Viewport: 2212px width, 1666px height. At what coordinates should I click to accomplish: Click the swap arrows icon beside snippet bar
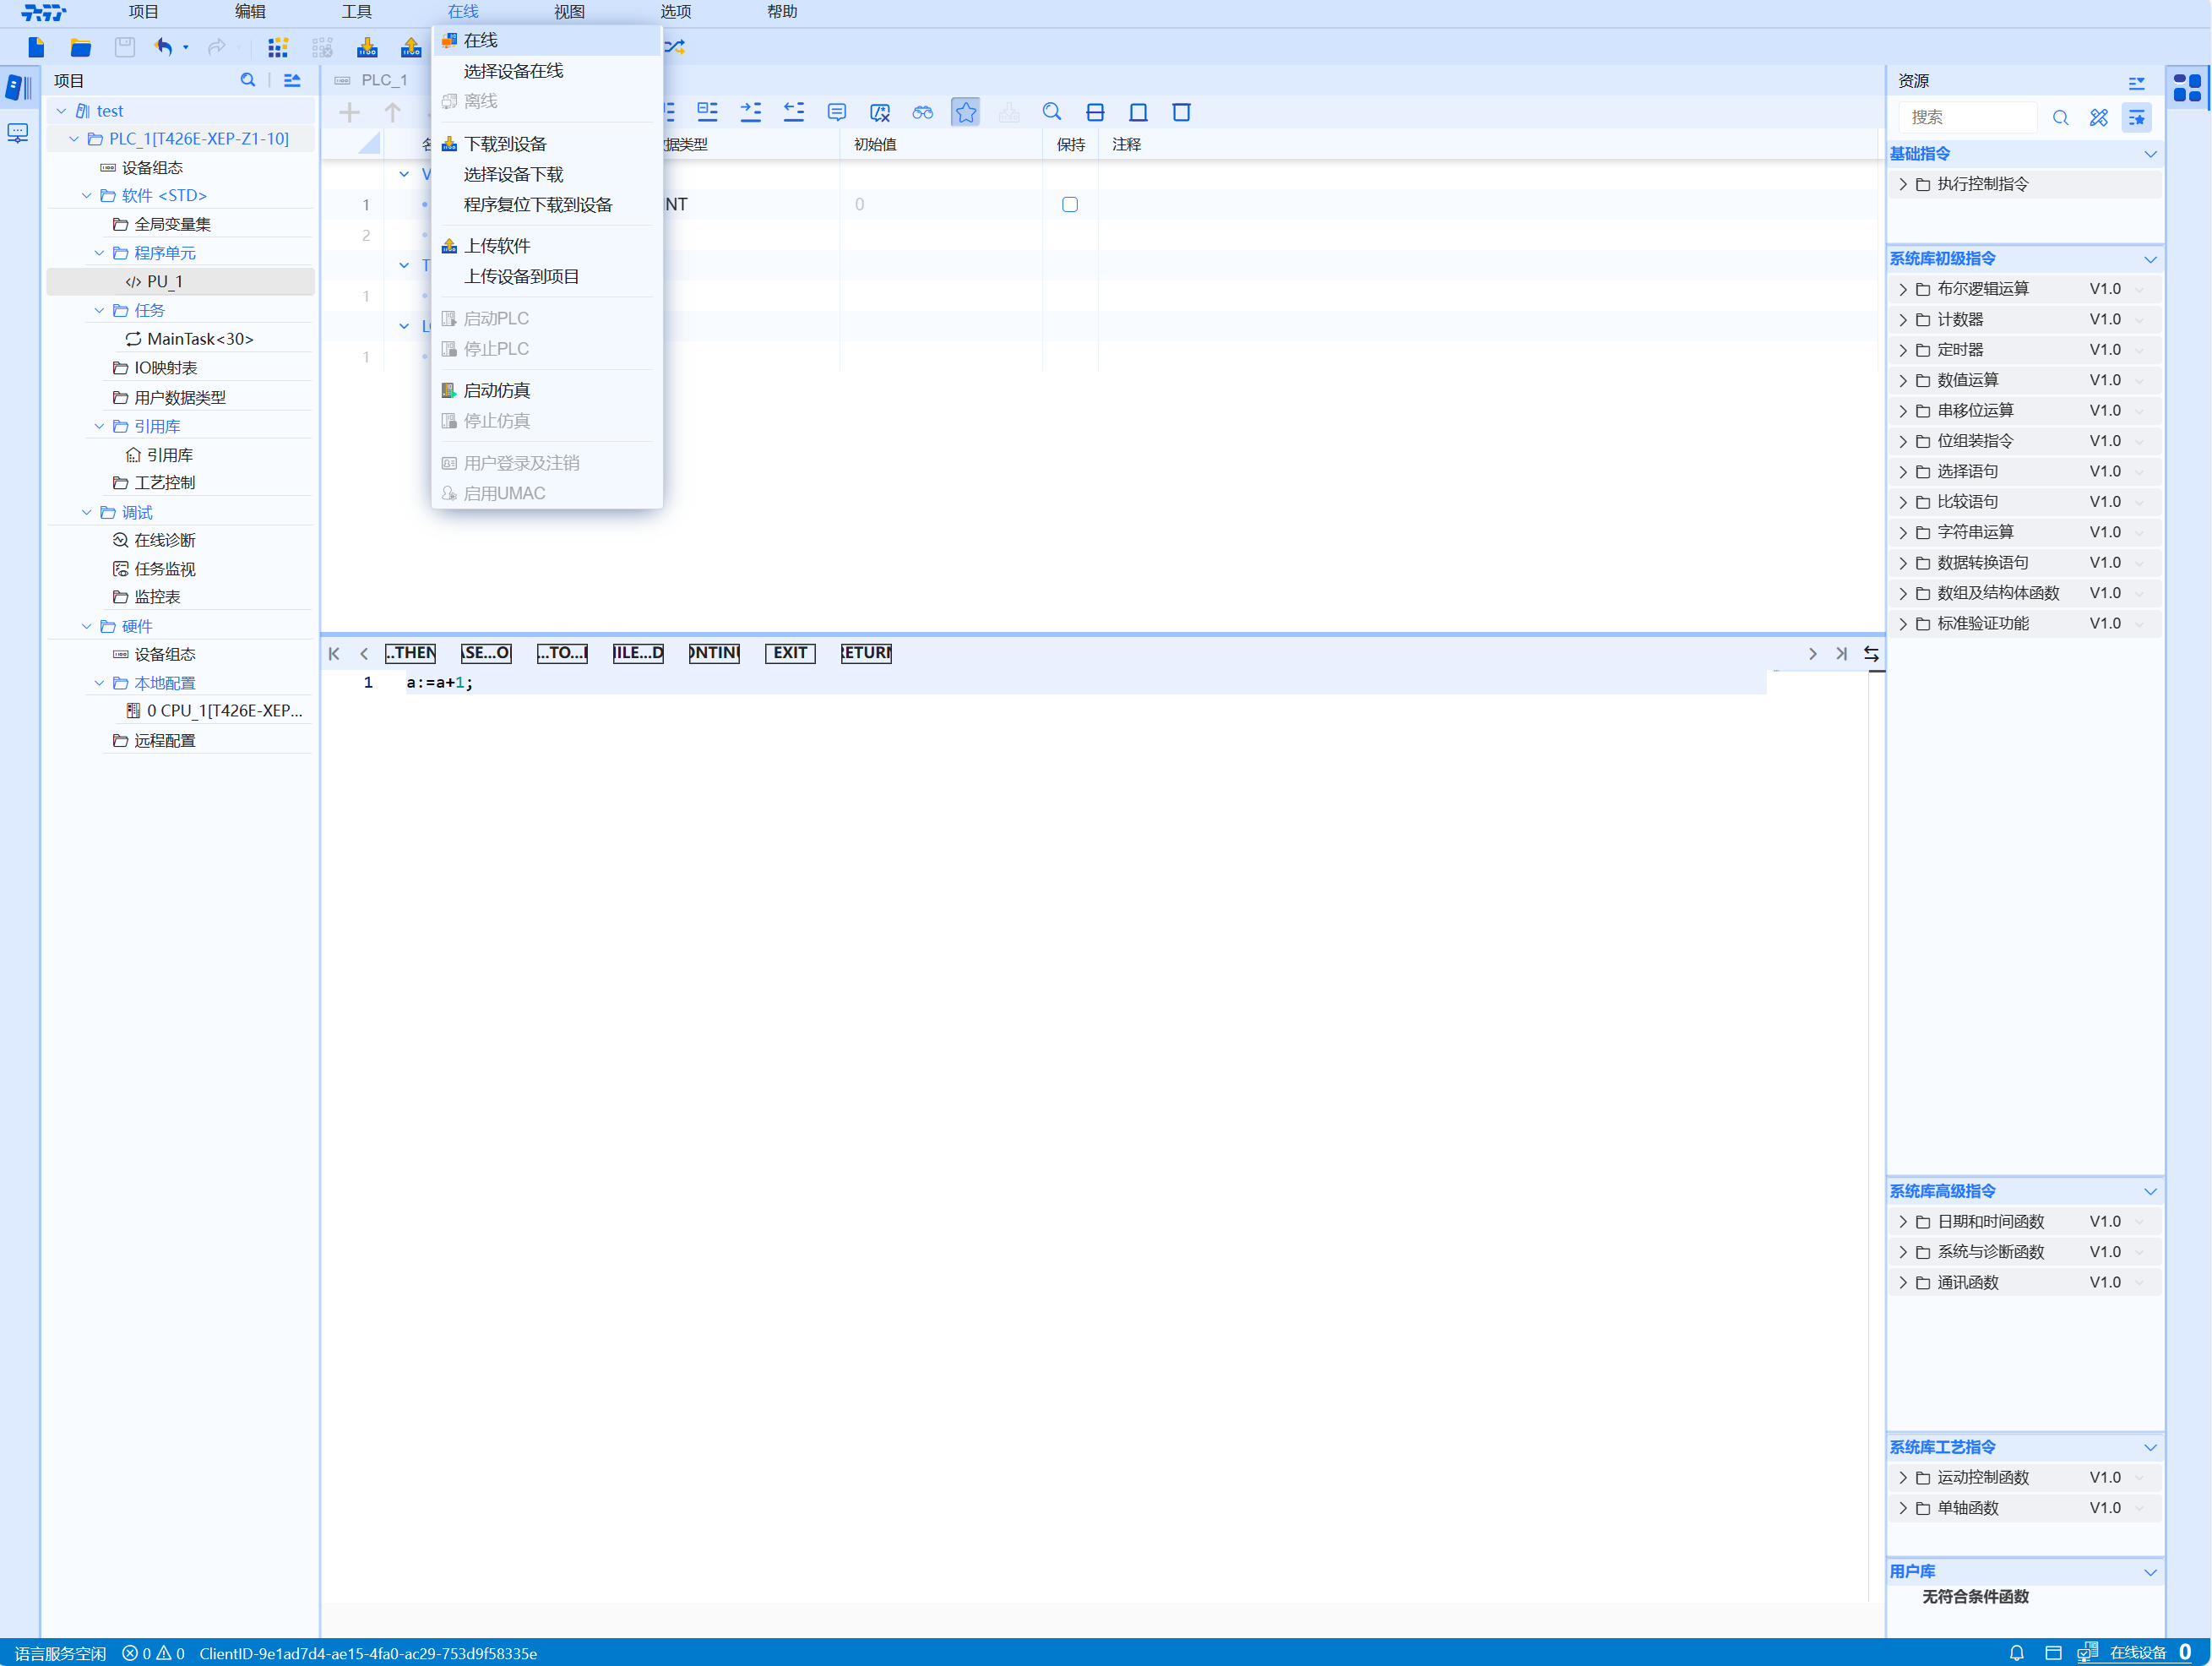point(1871,653)
